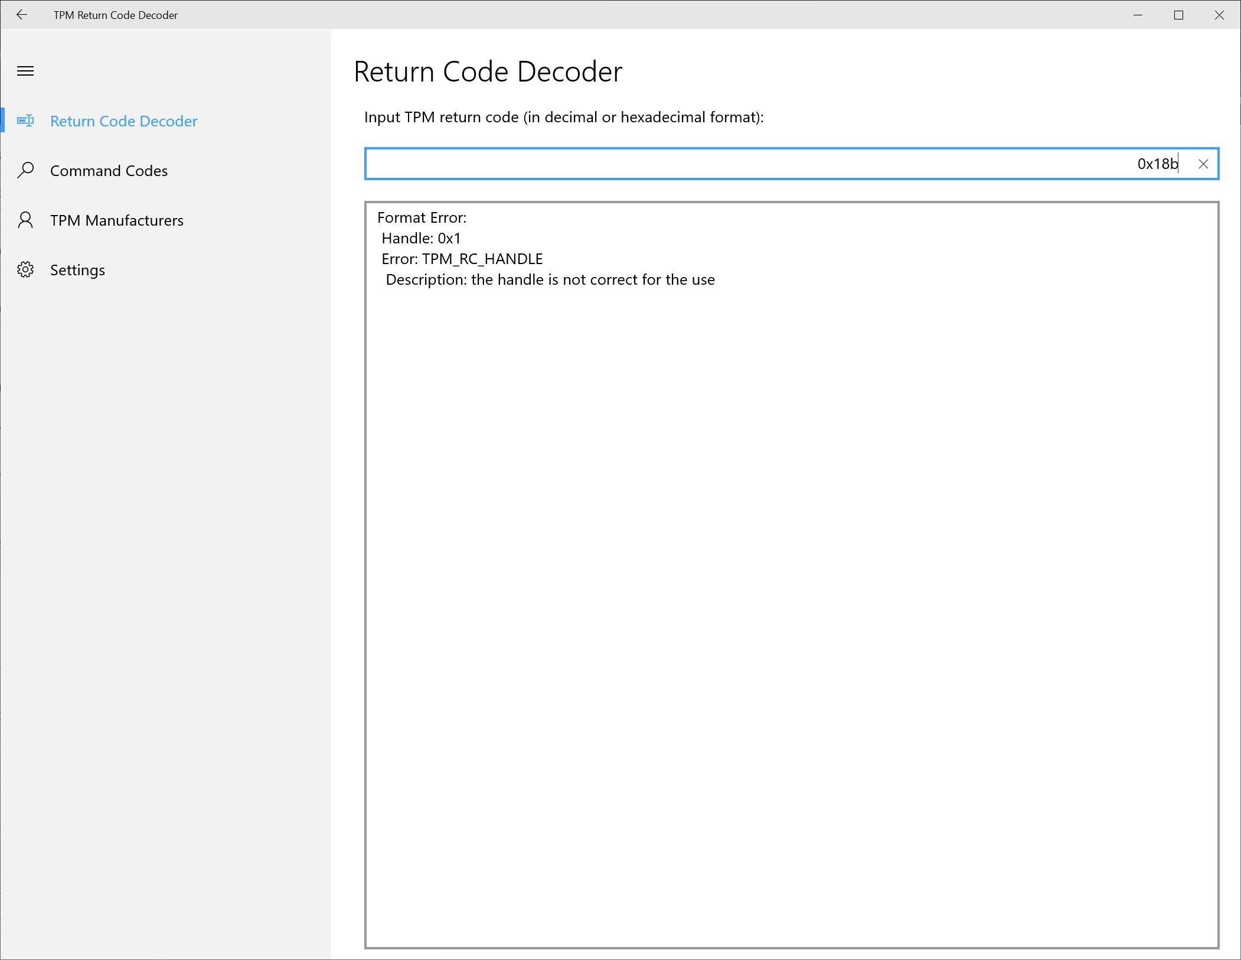
Task: Go to TPM Manufacturers page
Action: [x=116, y=220]
